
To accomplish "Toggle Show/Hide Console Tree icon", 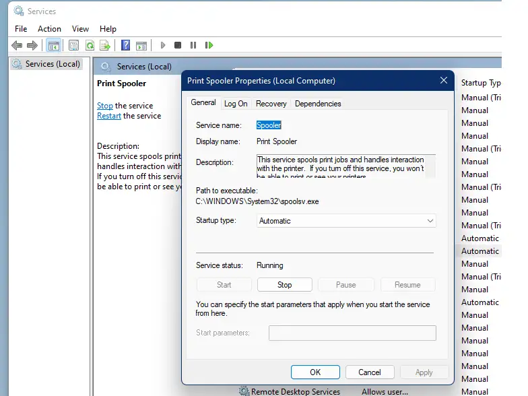I will pos(54,45).
